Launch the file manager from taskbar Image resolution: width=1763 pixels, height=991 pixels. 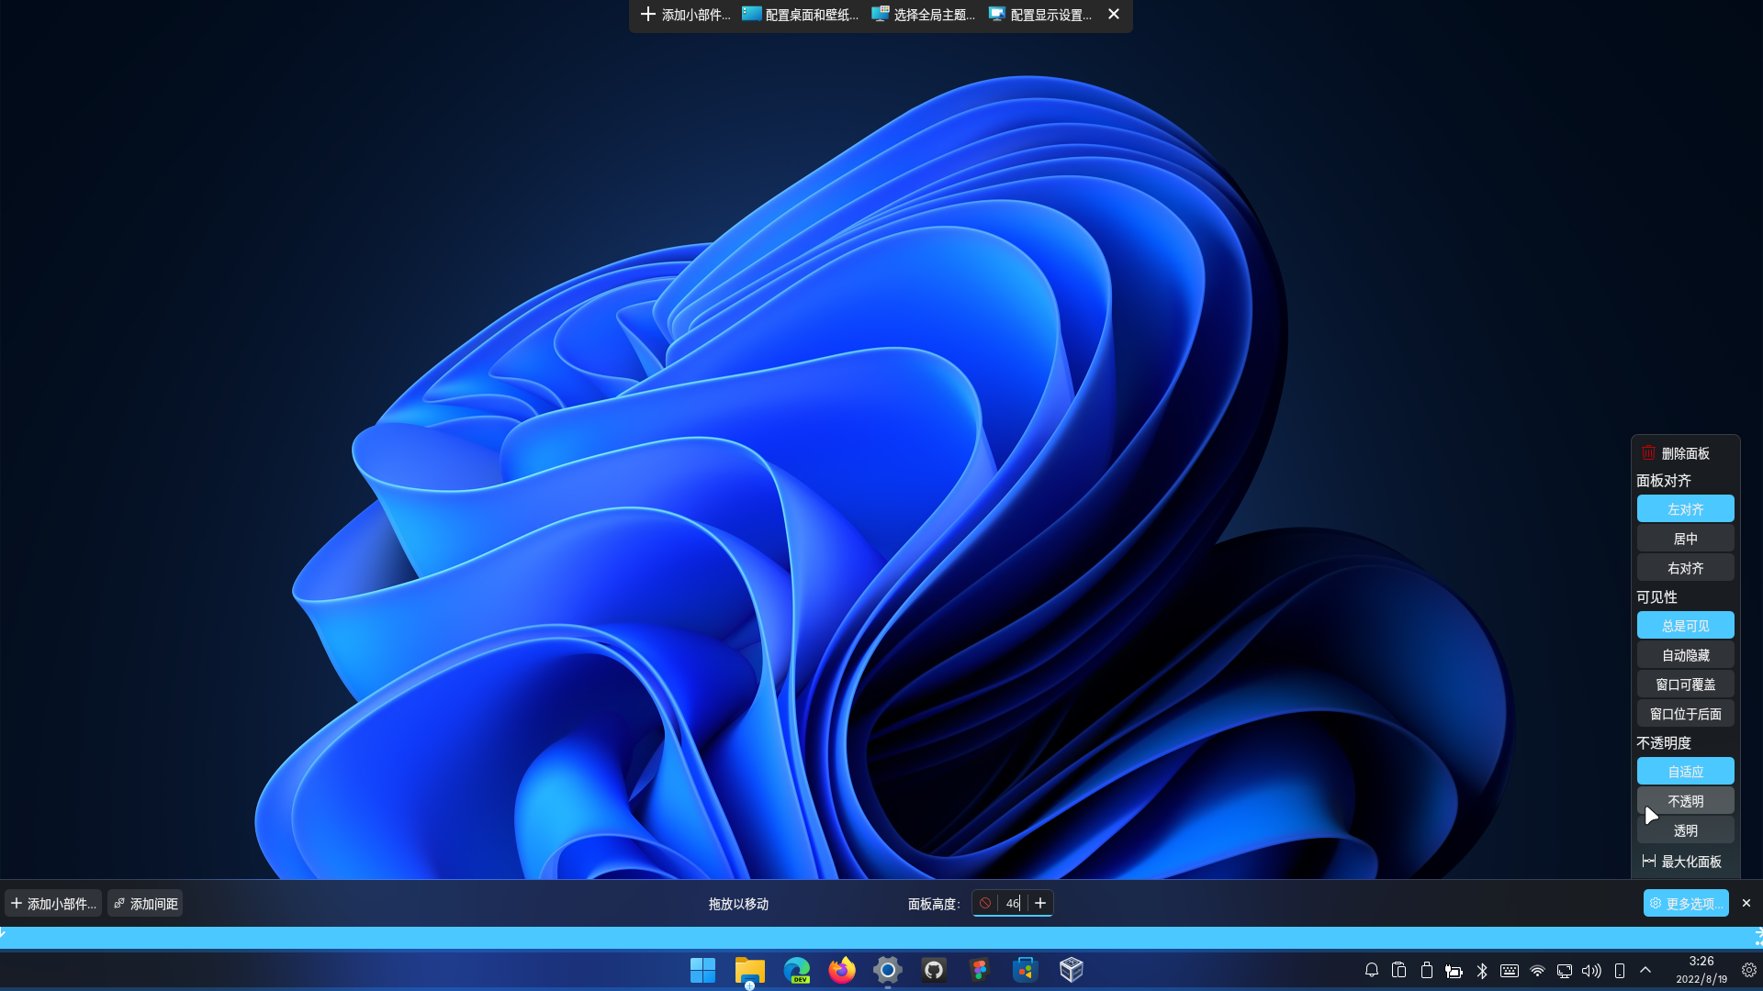pyautogui.click(x=749, y=970)
